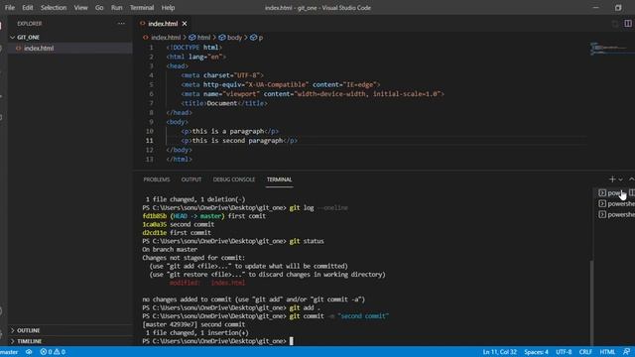Open the Terminal menu
Viewport: 635px width, 357px height.
click(x=142, y=8)
